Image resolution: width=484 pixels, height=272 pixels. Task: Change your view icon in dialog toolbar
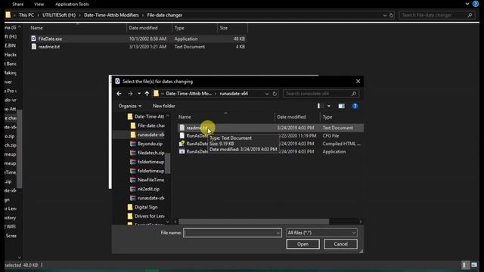321,106
